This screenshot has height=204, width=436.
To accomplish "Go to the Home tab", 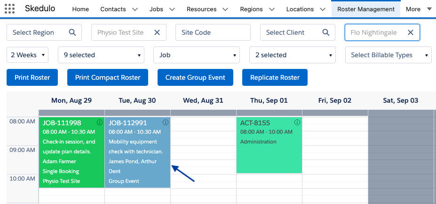I will tap(80, 9).
